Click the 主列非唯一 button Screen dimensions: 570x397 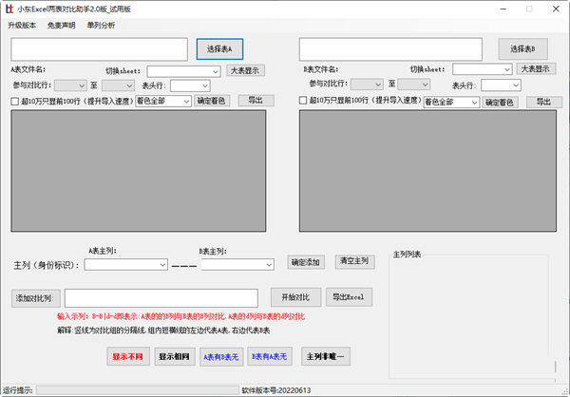point(326,357)
